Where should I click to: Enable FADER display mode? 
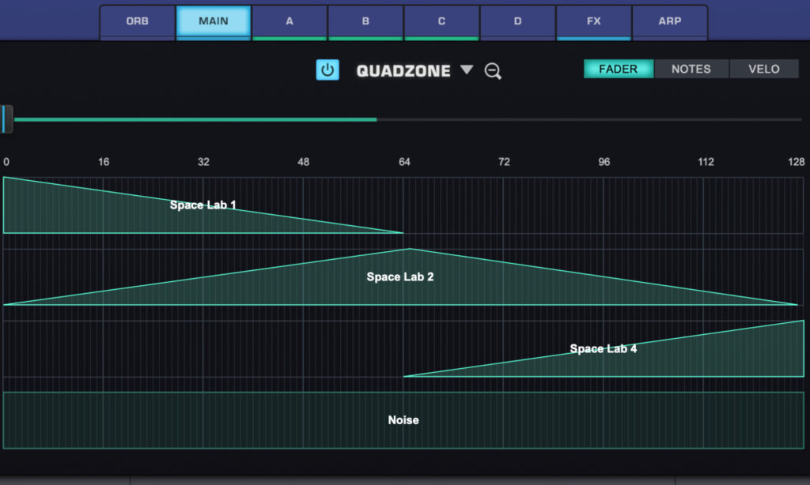point(618,69)
